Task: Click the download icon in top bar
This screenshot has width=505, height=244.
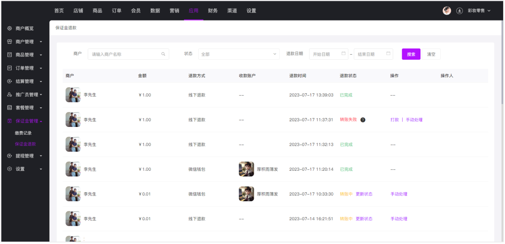Action: [459, 11]
